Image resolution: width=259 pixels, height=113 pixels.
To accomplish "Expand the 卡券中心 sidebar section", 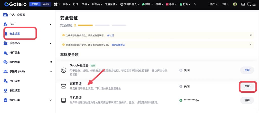I will point(51,43).
